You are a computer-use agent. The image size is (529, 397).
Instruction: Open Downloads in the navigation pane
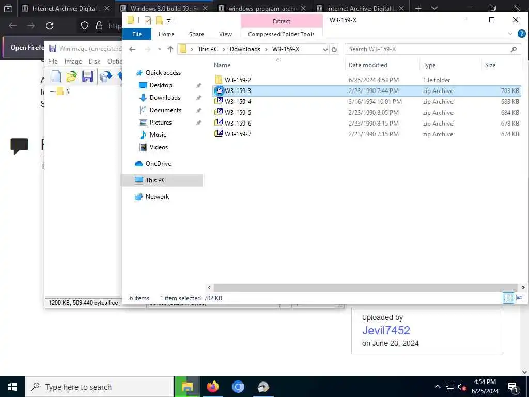(x=165, y=98)
